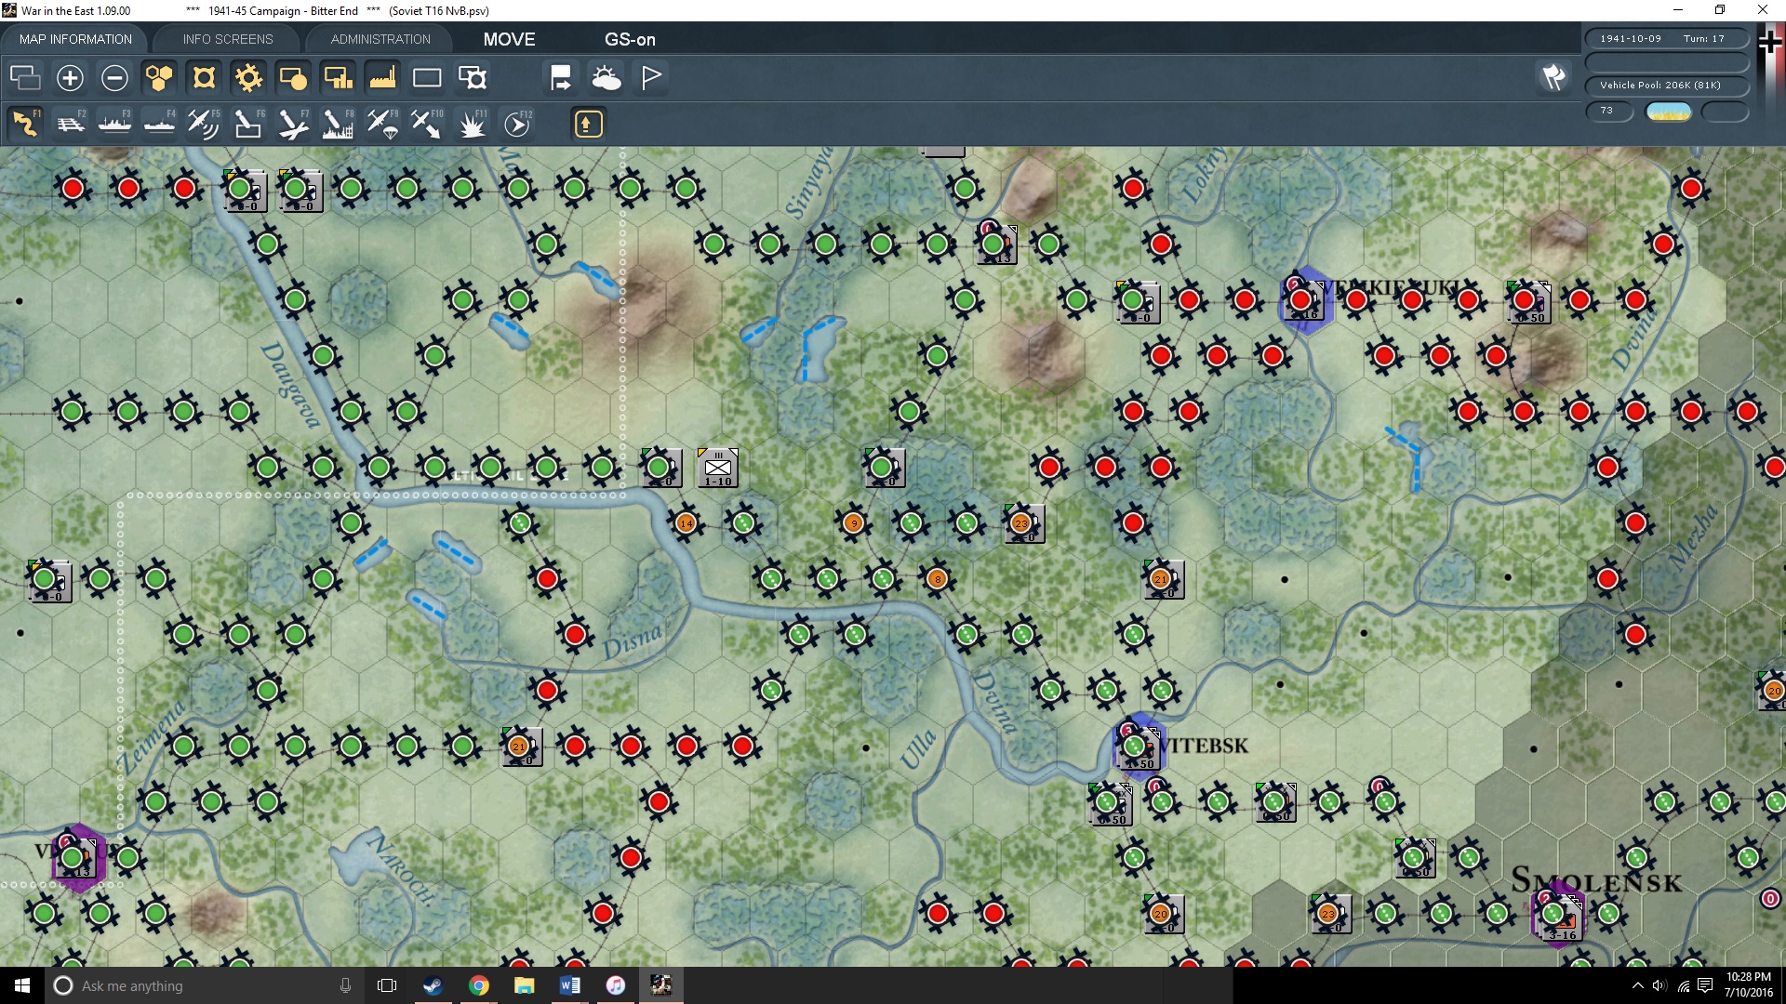Click the white double-flags icon
The image size is (1786, 1004).
[1553, 77]
